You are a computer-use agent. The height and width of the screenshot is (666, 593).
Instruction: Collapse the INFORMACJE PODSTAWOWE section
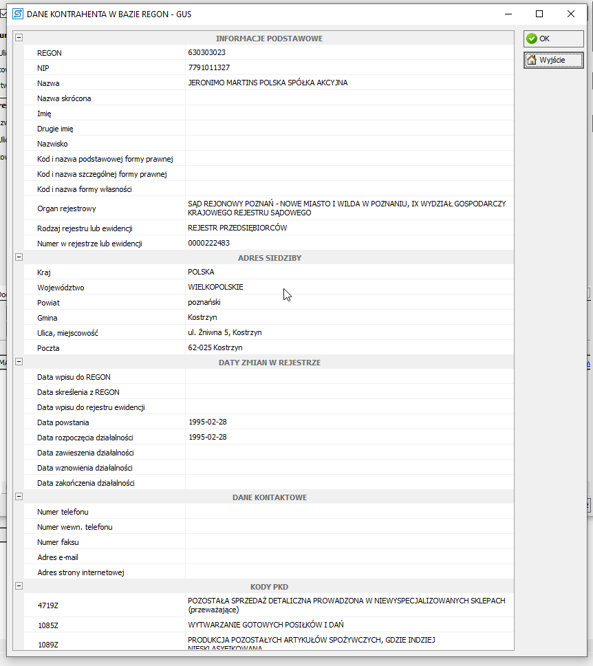pyautogui.click(x=19, y=37)
